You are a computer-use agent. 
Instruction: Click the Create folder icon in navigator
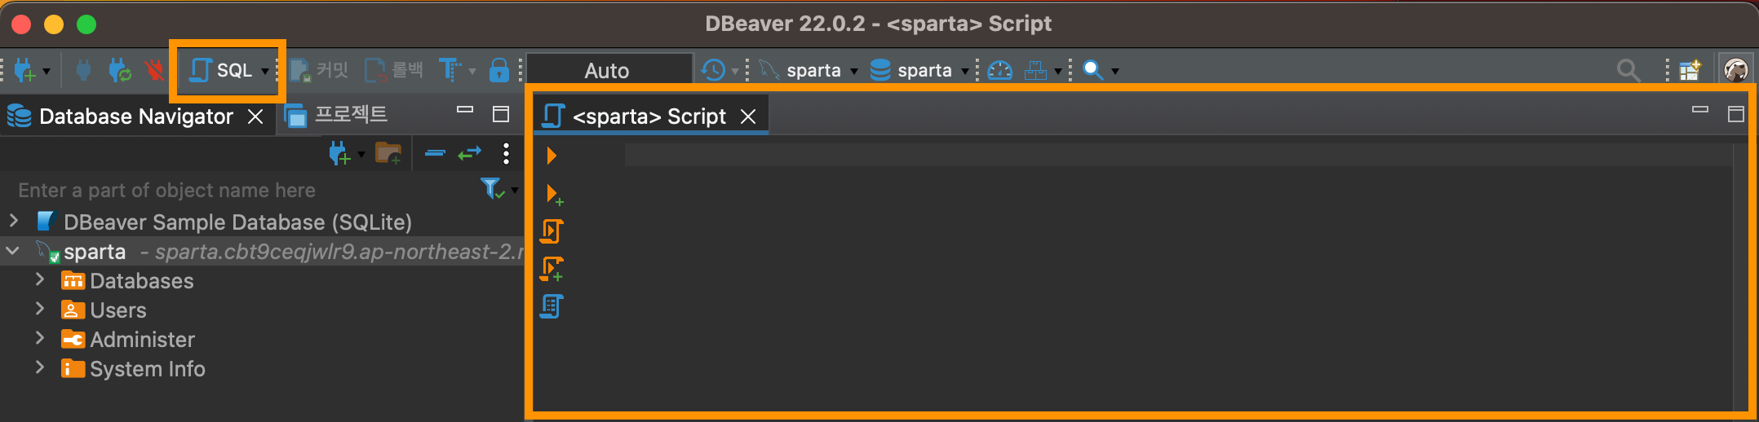[388, 153]
